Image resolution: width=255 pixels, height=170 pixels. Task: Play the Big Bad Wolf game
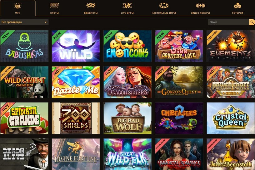[127, 118]
